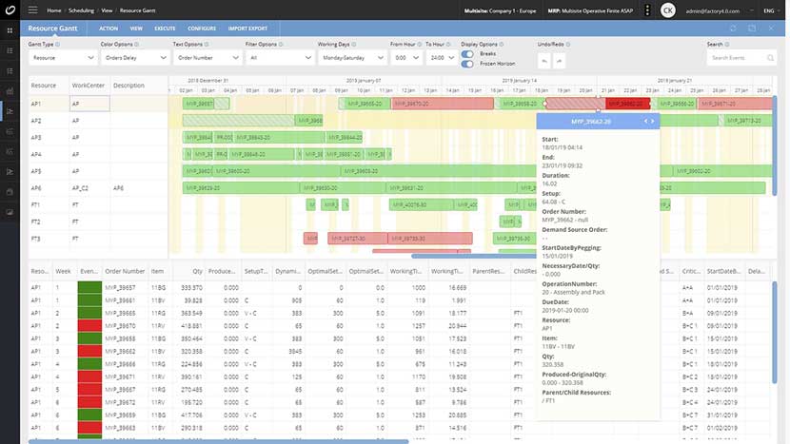Go to previous event in tooltip

click(645, 122)
